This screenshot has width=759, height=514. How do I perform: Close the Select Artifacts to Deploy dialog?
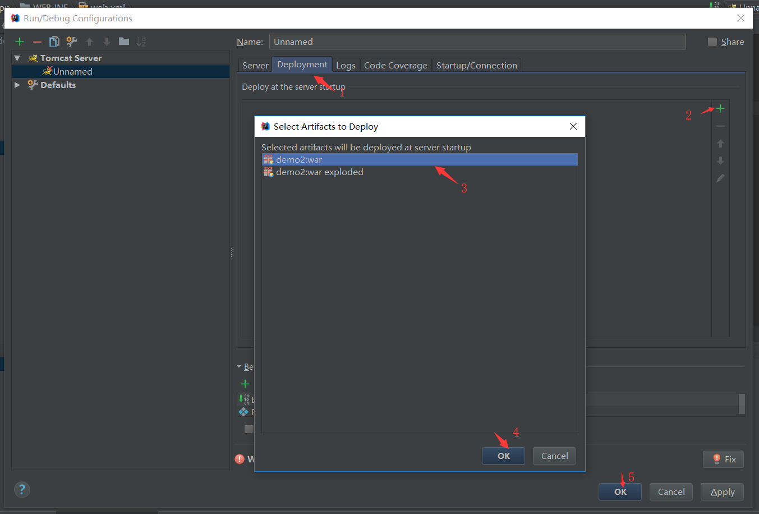(573, 126)
